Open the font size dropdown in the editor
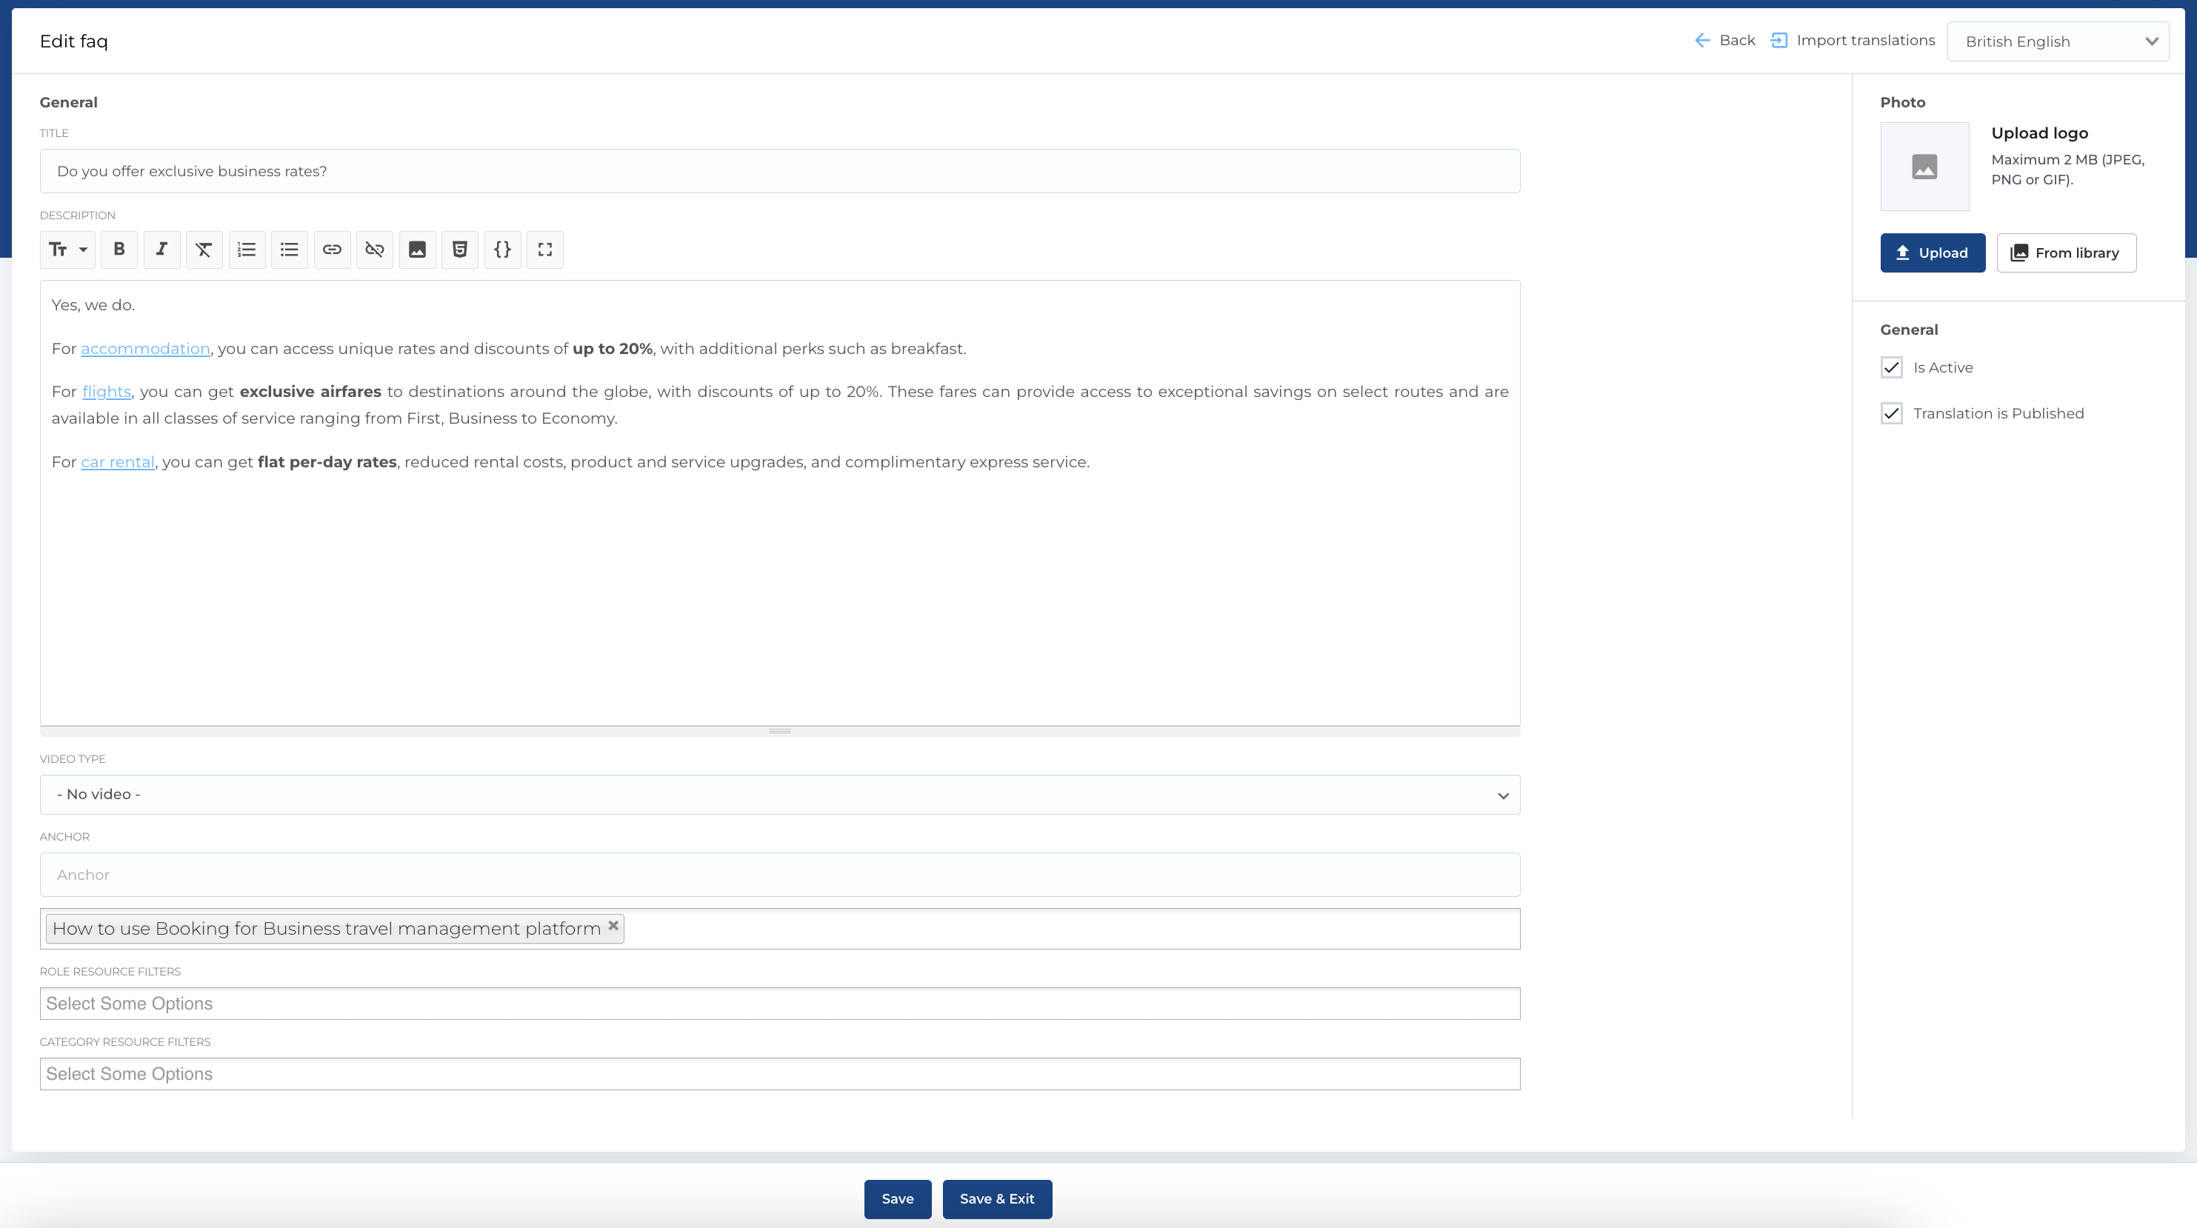Image resolution: width=2197 pixels, height=1228 pixels. (67, 250)
